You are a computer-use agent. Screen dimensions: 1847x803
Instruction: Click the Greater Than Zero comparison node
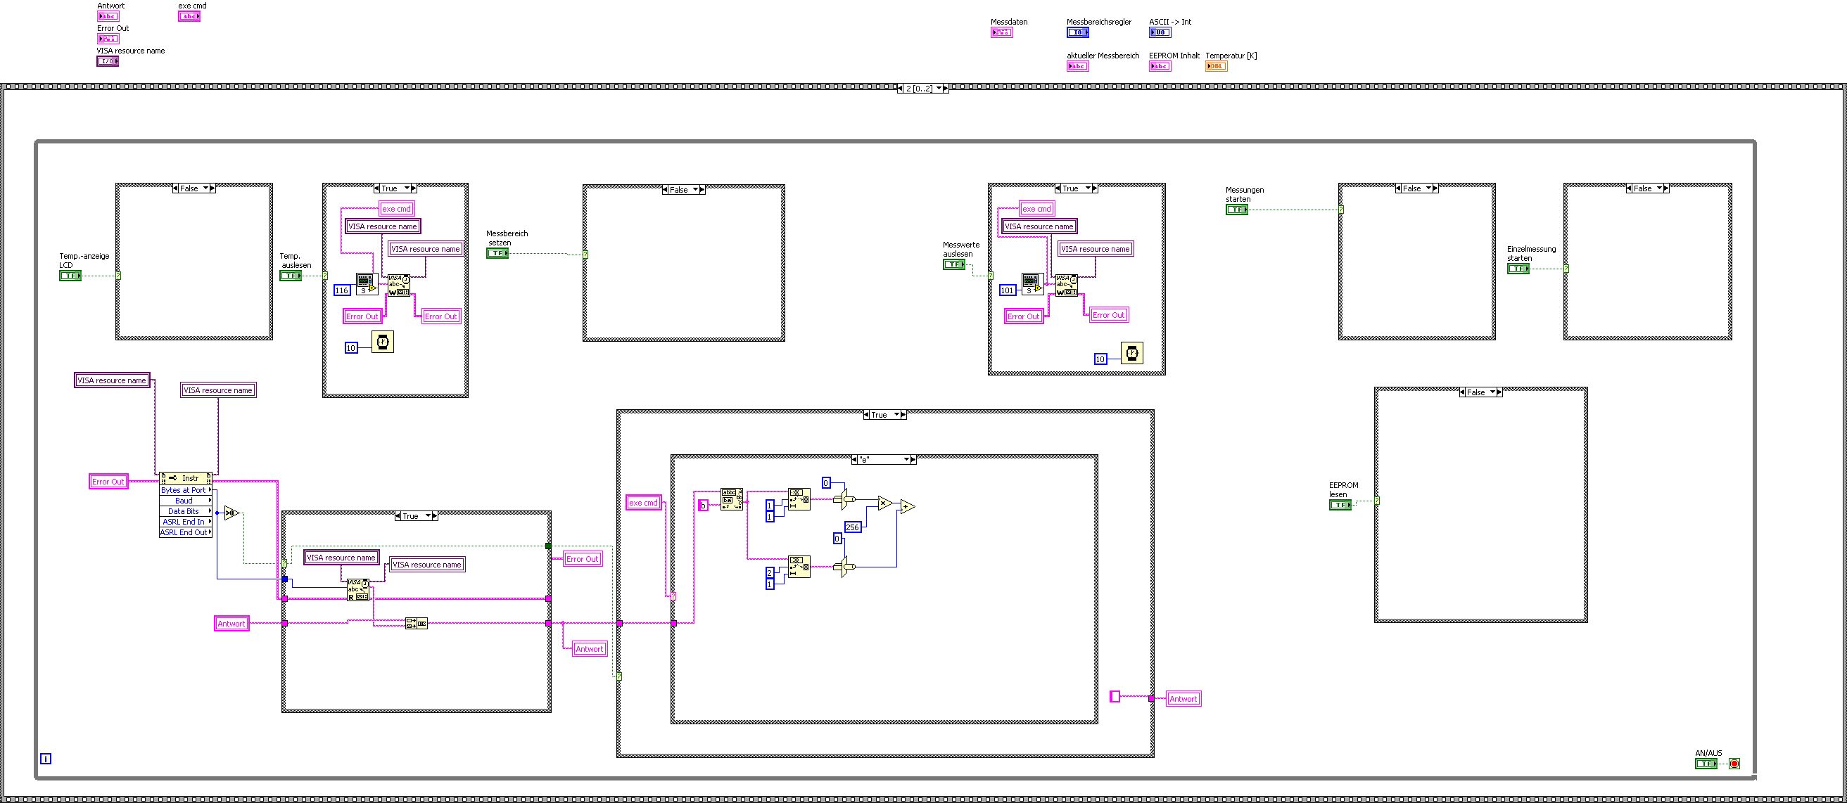pyautogui.click(x=232, y=513)
